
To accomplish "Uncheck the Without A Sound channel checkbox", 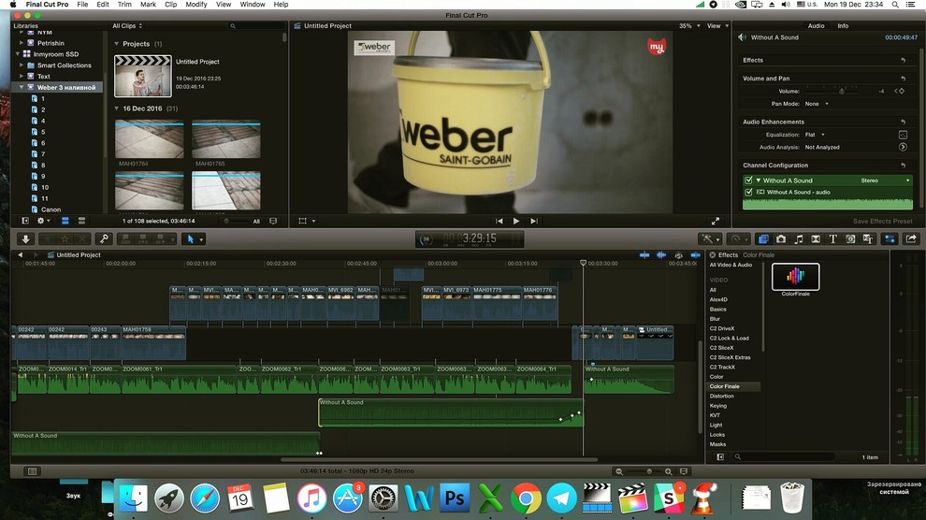I will (x=749, y=181).
